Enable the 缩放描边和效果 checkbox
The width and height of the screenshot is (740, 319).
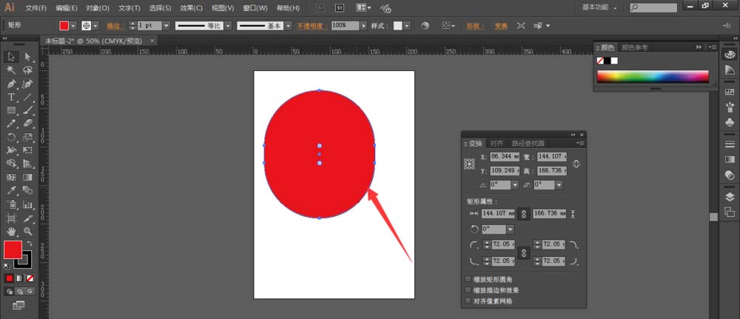coord(468,290)
